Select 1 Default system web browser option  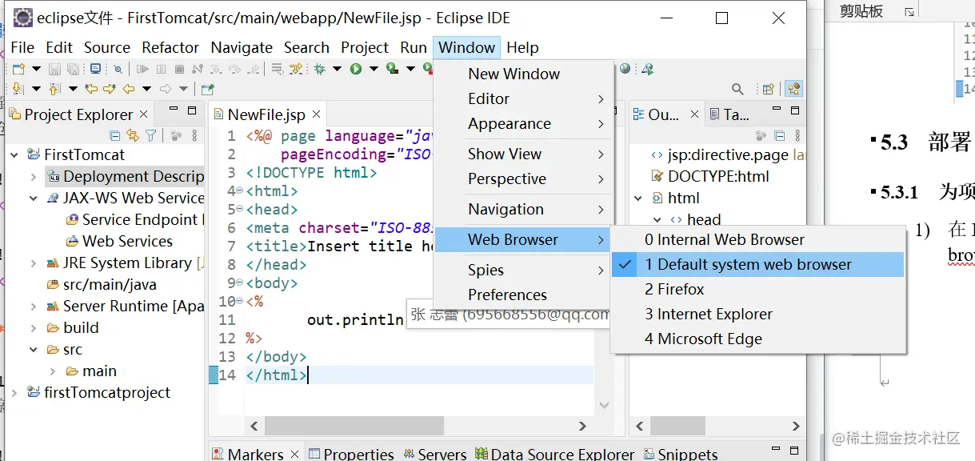coord(757,264)
